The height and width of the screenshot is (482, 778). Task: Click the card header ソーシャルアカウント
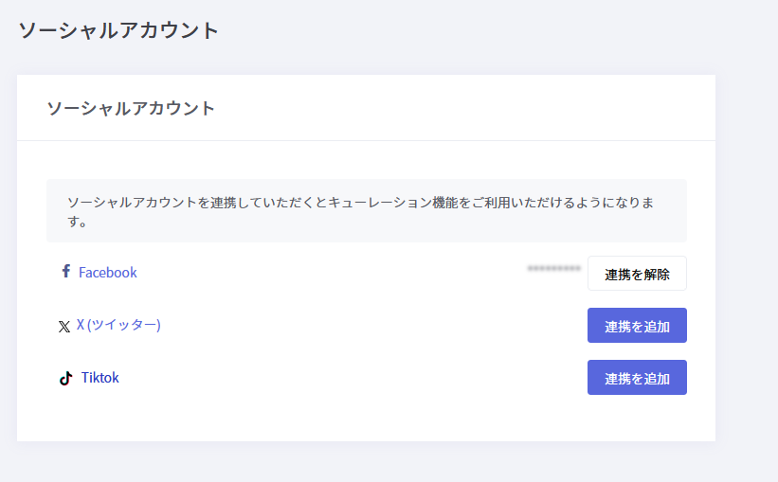click(131, 108)
